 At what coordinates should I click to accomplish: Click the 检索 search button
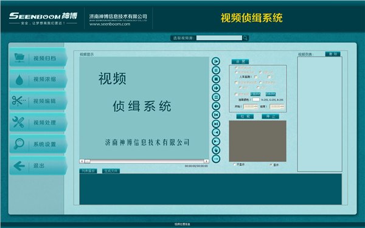[245, 116]
